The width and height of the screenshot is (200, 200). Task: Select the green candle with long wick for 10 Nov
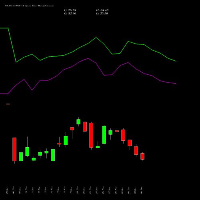[x=27, y=152]
